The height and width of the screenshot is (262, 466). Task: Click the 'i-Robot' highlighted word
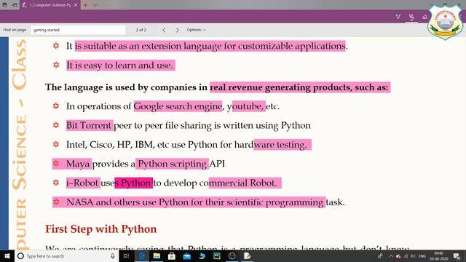(82, 183)
